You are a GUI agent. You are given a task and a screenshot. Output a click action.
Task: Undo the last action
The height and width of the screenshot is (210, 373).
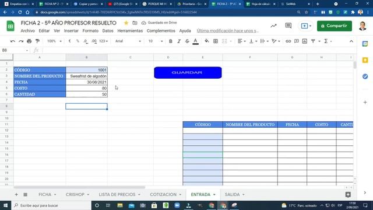[x=13, y=41]
